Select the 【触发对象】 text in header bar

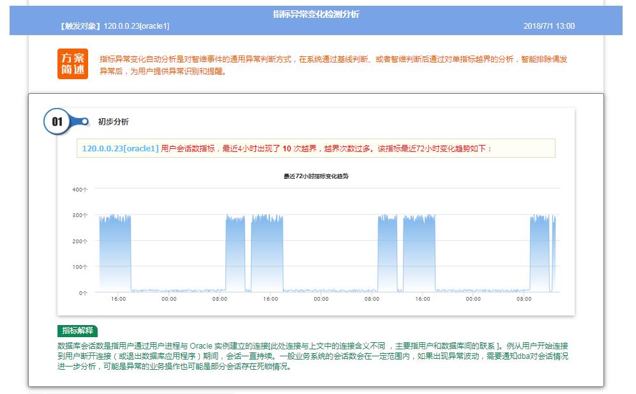80,26
